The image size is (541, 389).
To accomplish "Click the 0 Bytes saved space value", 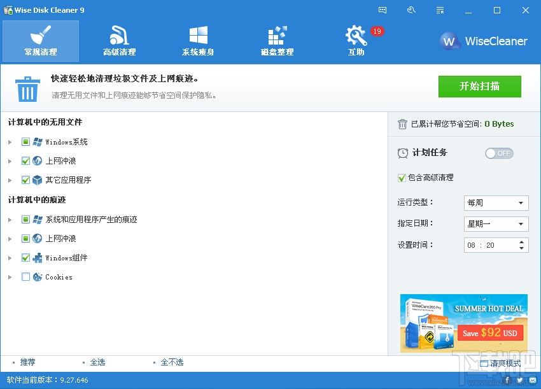I will [499, 124].
